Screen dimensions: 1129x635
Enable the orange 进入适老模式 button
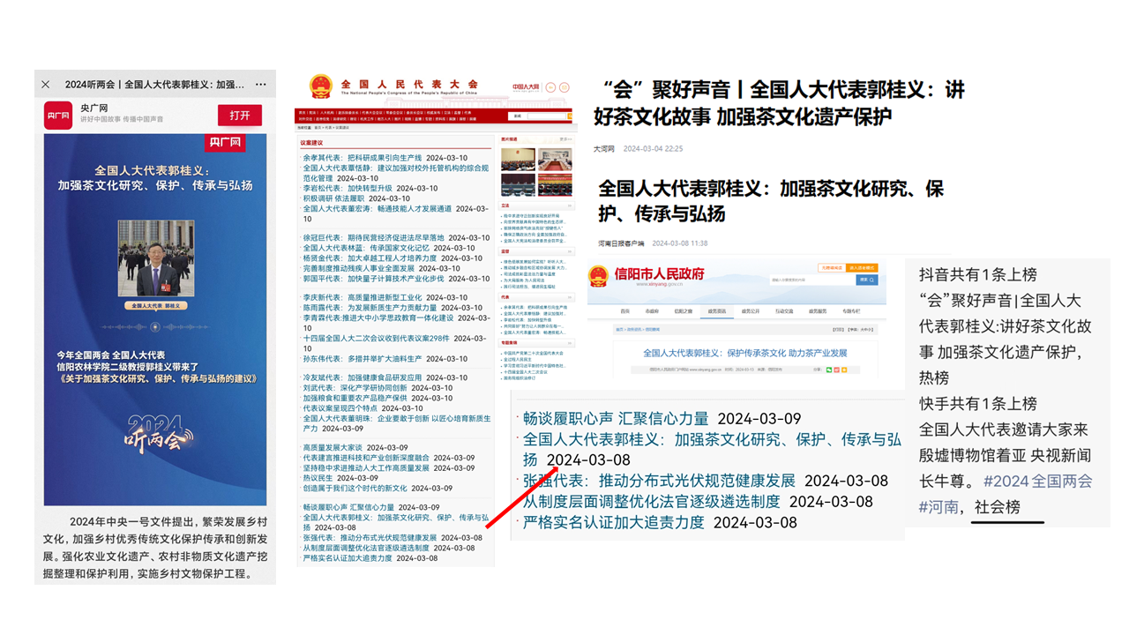pos(862,266)
